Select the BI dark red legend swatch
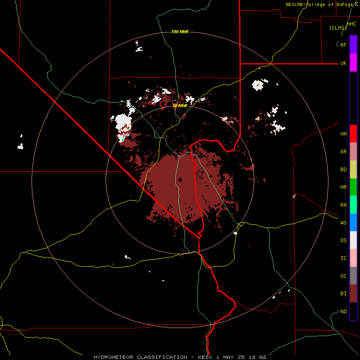Viewport: 360px width, 360px height. click(353, 294)
